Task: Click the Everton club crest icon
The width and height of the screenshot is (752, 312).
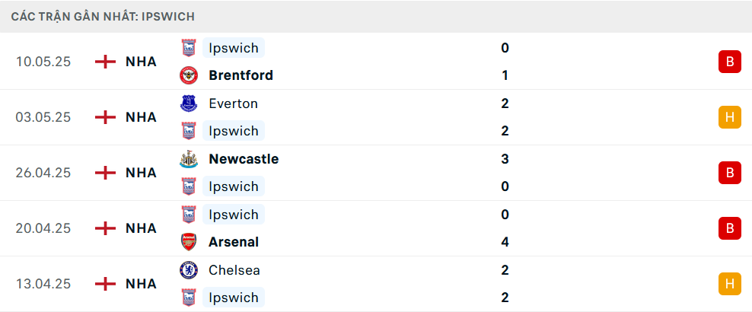Action: pyautogui.click(x=189, y=103)
